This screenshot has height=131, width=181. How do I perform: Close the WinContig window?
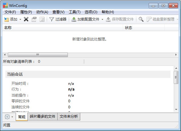pyautogui.click(x=173, y=5)
